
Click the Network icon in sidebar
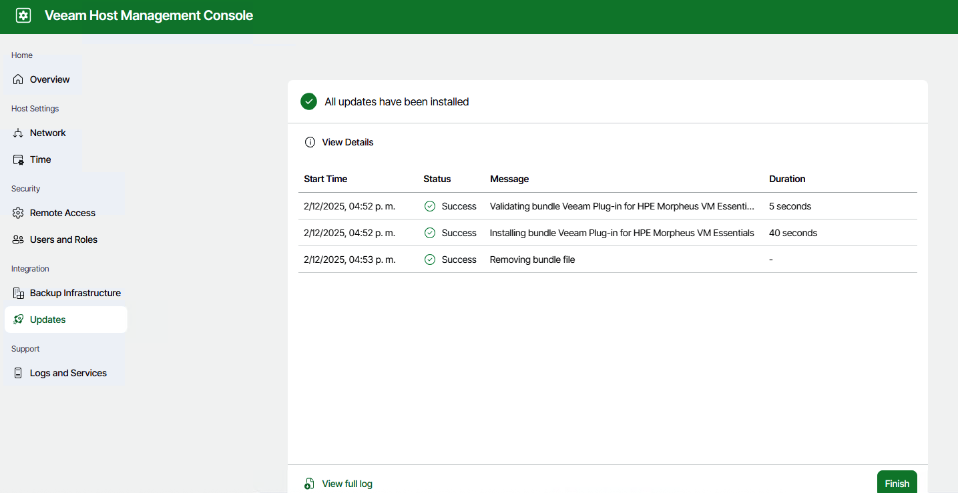[x=18, y=133]
